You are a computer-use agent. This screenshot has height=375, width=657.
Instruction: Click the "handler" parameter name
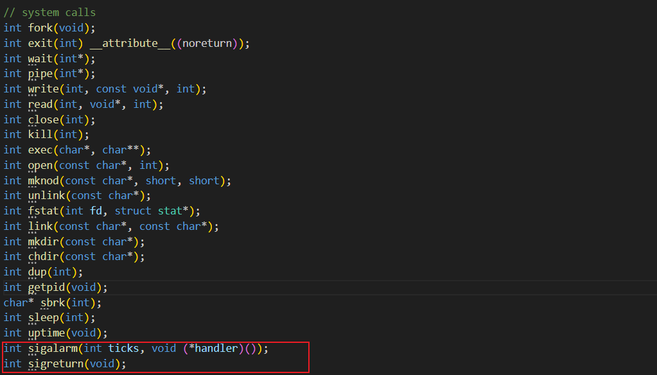coord(216,348)
